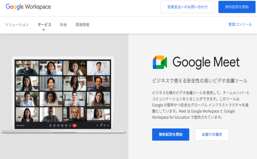Click the blue-highlighted video tile of the woman
Viewport: 257px width, 159px height.
pyautogui.click(x=51, y=68)
